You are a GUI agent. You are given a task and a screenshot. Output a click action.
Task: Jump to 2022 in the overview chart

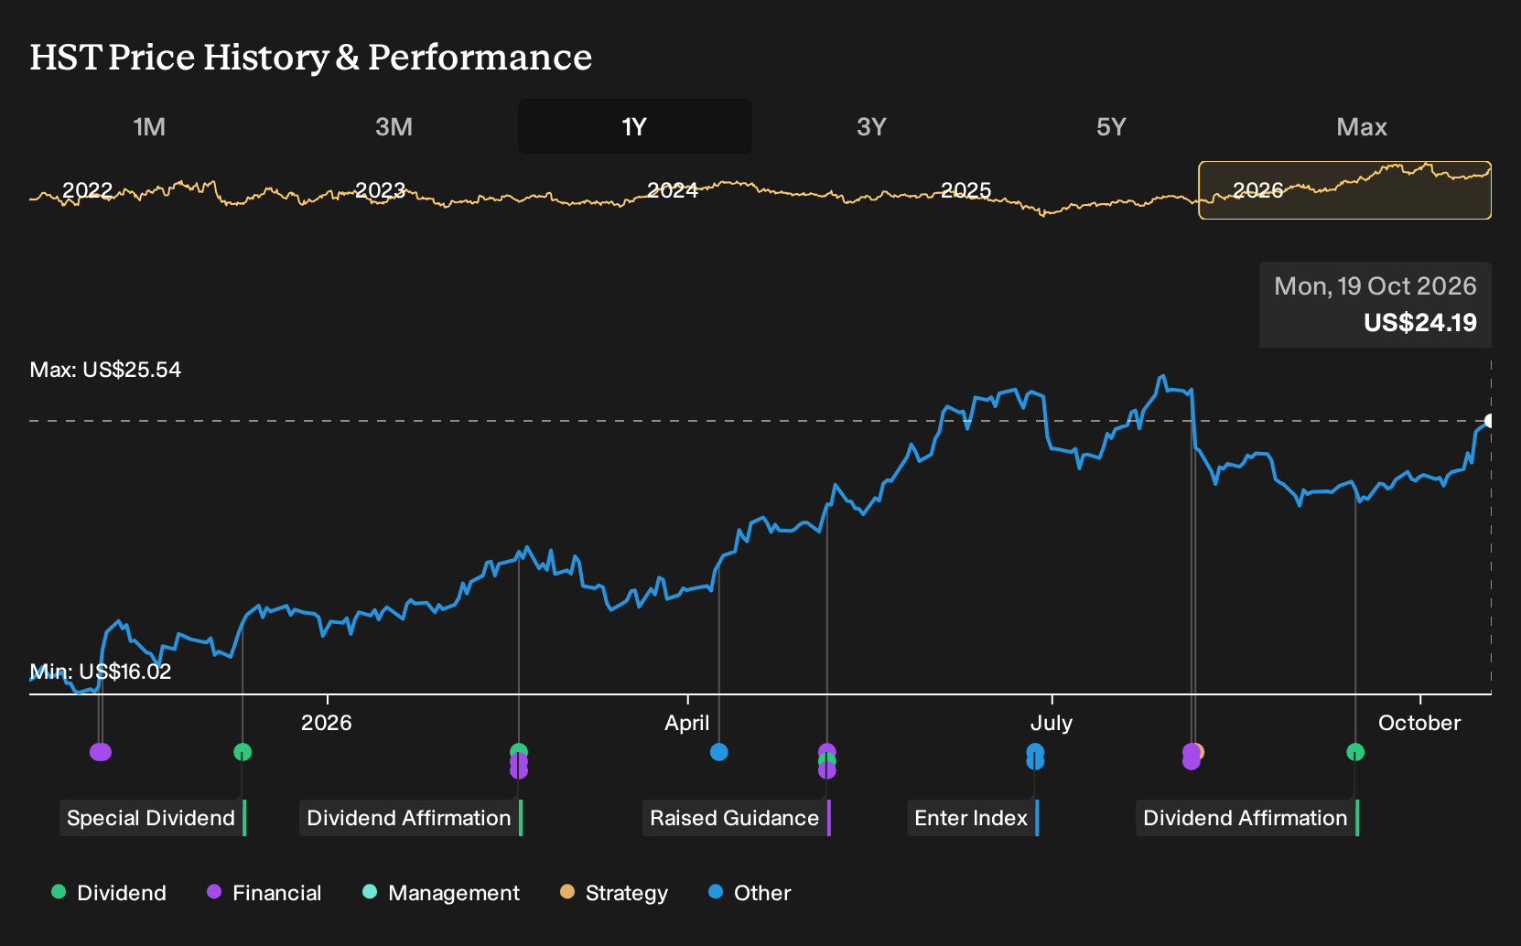(x=87, y=190)
